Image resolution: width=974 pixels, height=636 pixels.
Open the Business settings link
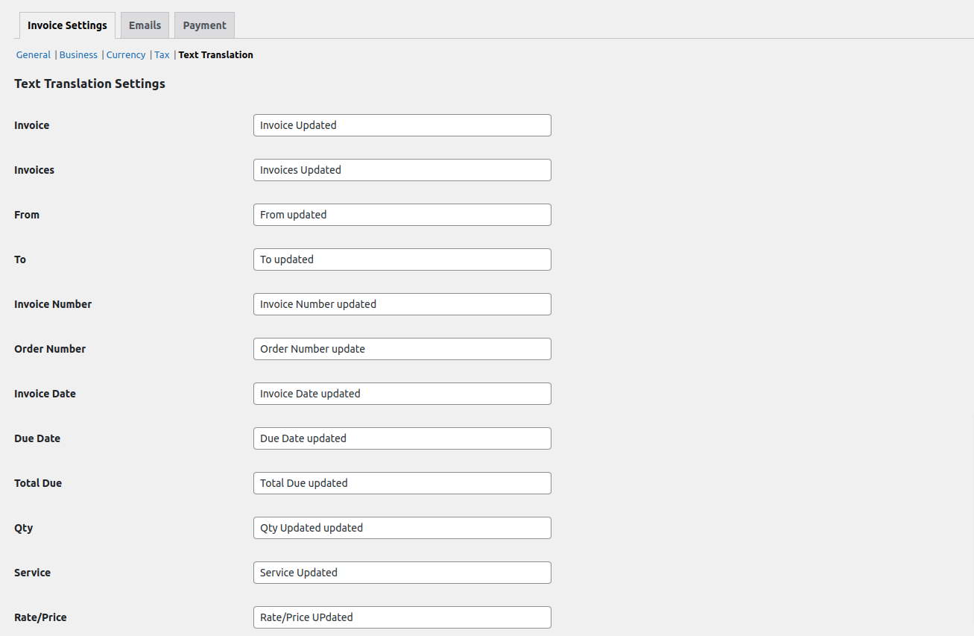click(78, 54)
